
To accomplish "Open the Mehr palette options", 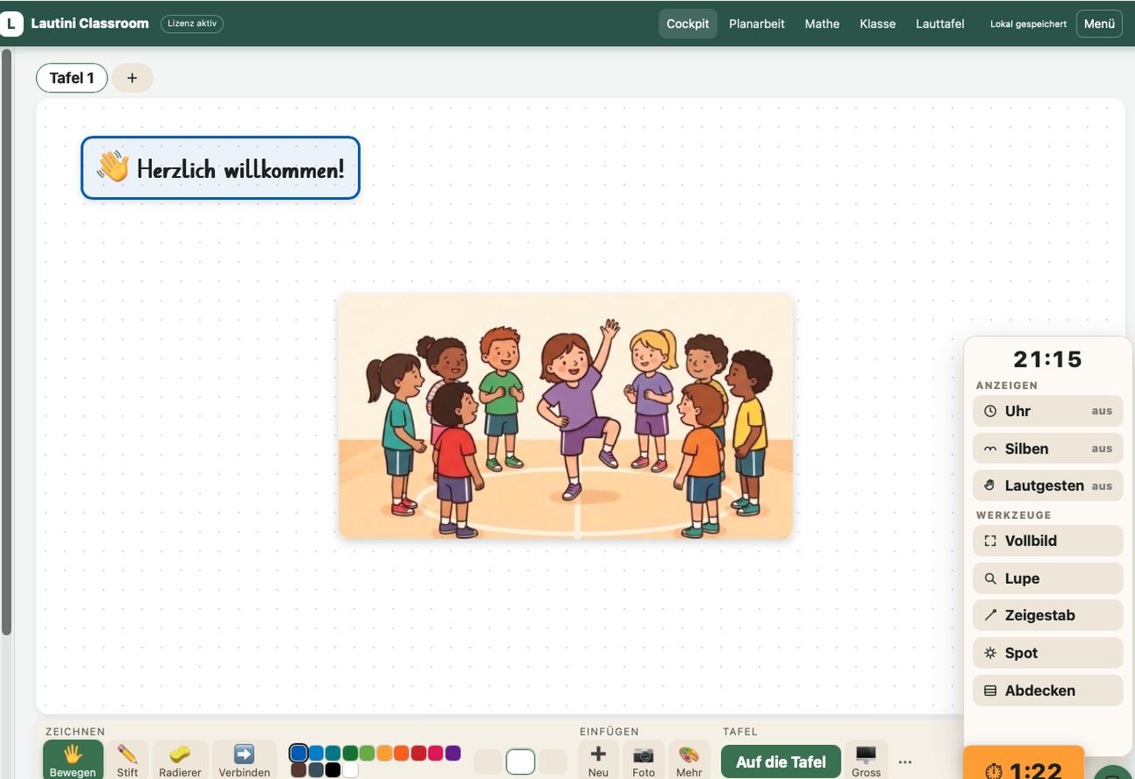I will coord(689,760).
